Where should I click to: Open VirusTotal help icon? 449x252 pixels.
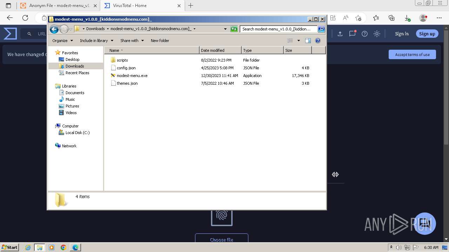point(364,34)
